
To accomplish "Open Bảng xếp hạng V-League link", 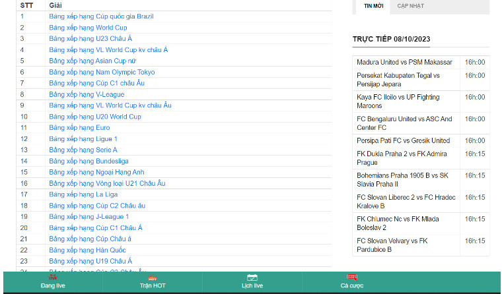I will 87,94.
